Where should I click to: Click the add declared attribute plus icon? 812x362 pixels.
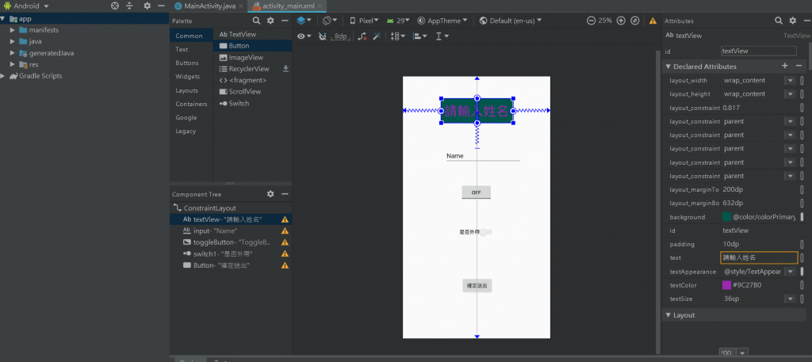[785, 67]
